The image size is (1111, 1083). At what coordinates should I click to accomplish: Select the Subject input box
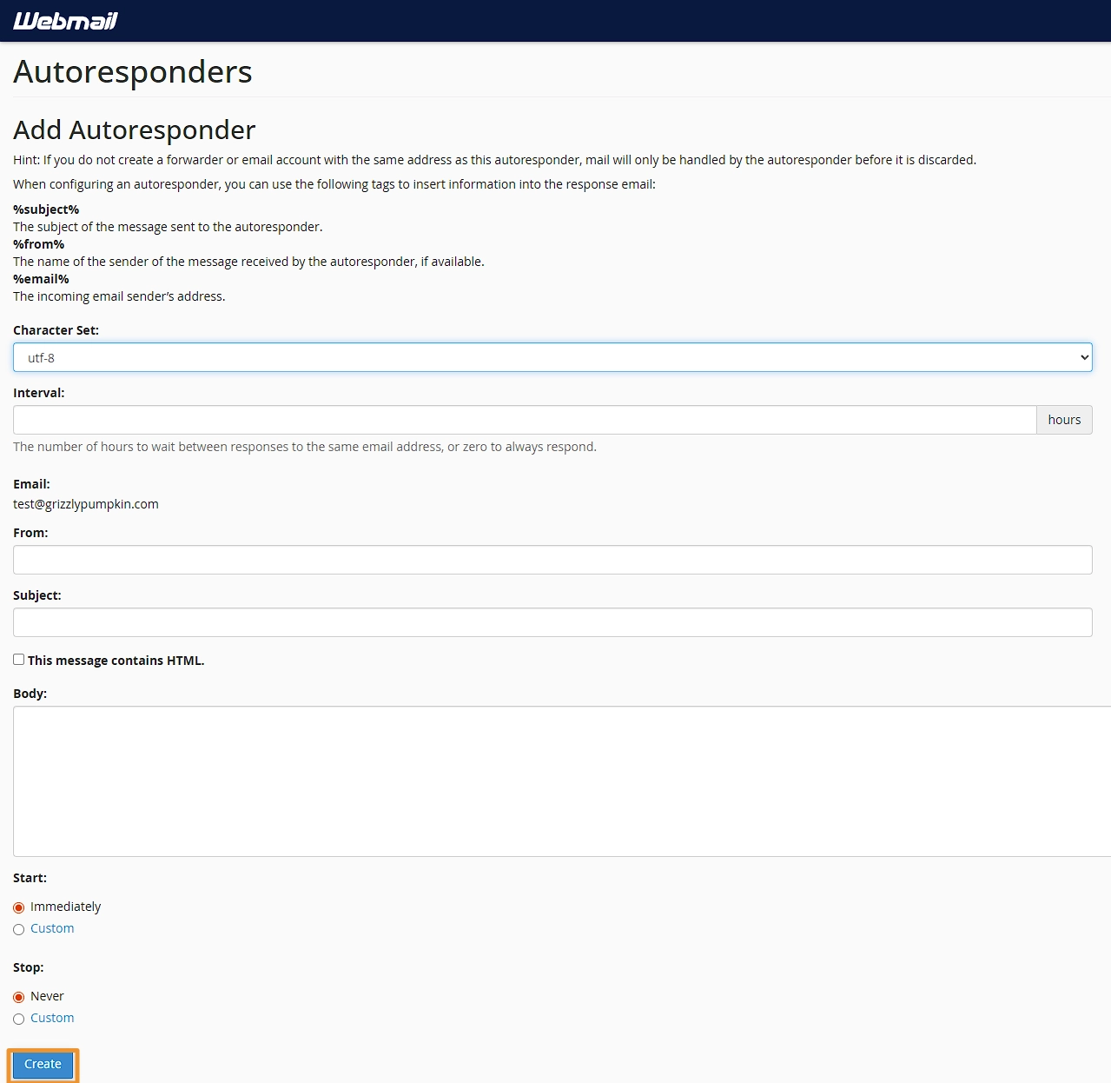[x=552, y=622]
